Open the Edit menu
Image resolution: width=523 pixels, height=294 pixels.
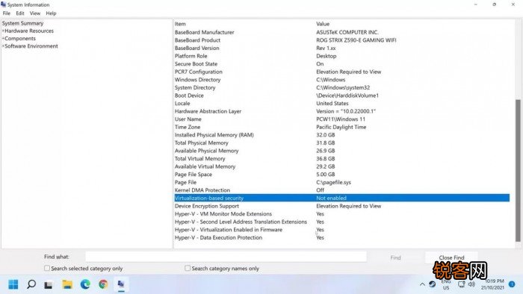tap(20, 13)
